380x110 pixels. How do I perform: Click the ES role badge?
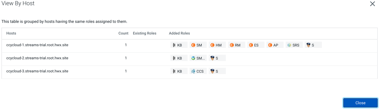pos(256,45)
